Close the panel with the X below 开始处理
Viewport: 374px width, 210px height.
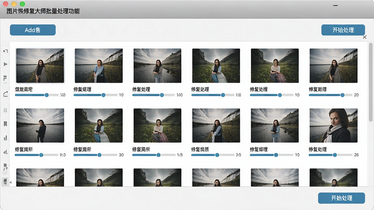tap(365, 37)
